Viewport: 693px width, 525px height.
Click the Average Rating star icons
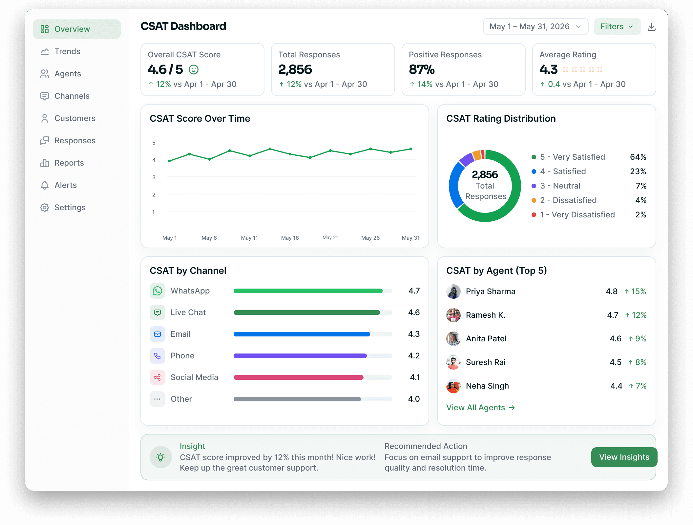[583, 70]
